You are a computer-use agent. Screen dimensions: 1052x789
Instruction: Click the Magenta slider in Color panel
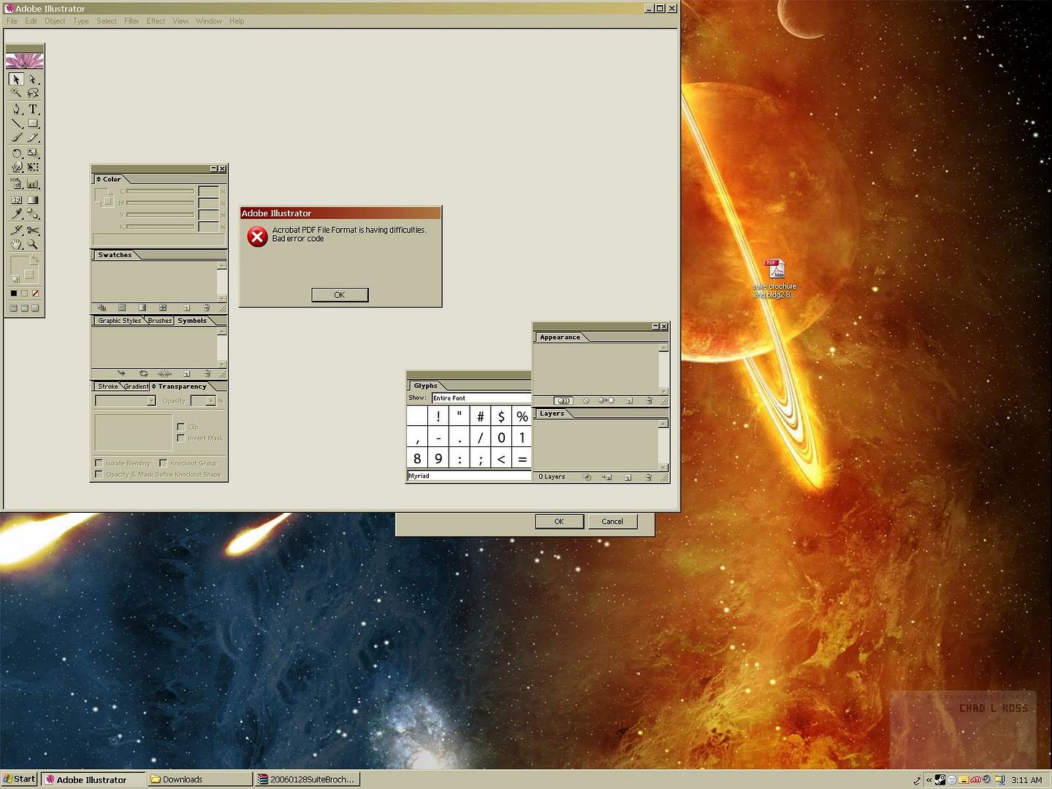tap(161, 203)
